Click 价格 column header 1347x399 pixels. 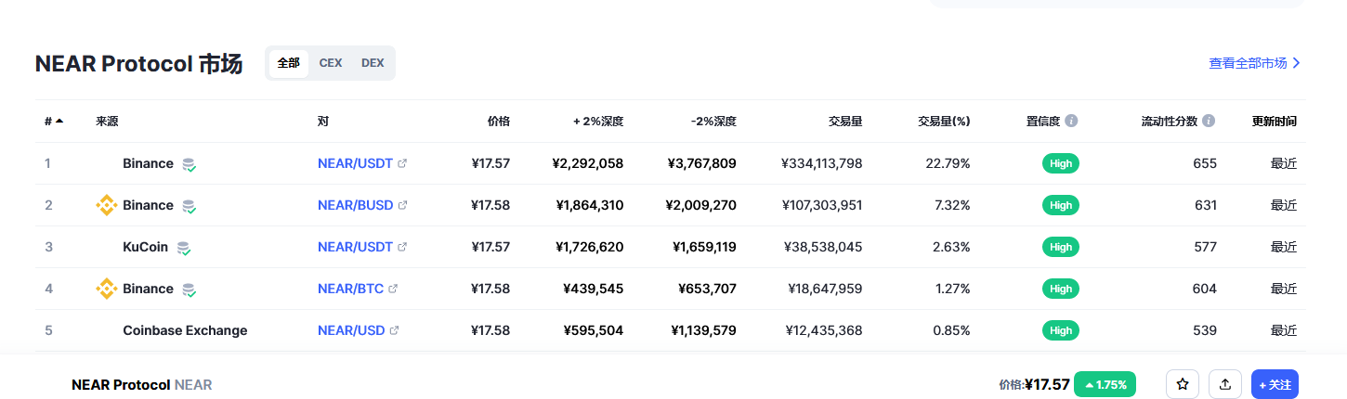click(x=499, y=122)
